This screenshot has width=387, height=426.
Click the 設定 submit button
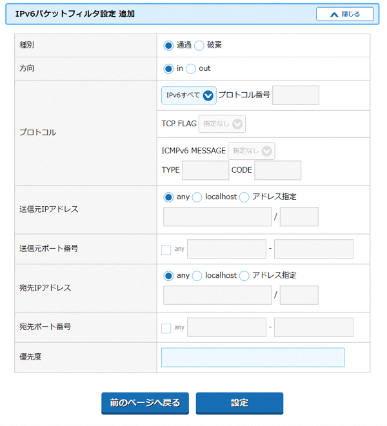[x=239, y=403]
